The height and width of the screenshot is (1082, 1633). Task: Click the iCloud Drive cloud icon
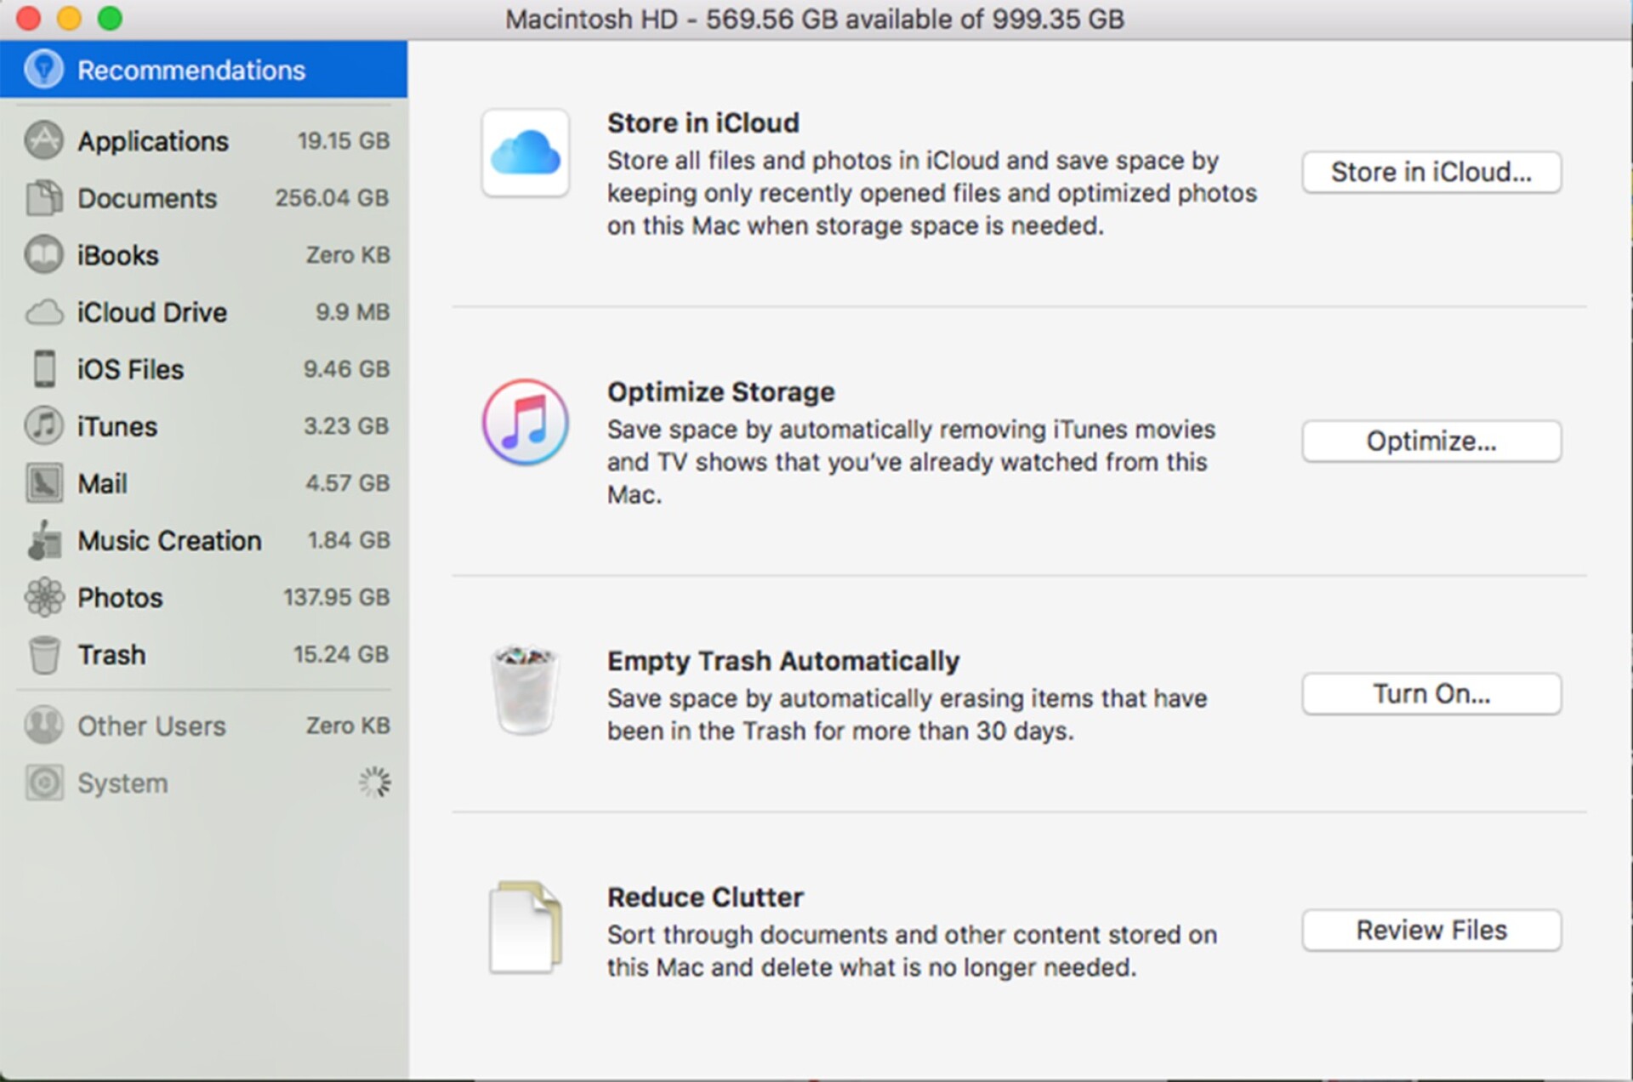(x=43, y=311)
